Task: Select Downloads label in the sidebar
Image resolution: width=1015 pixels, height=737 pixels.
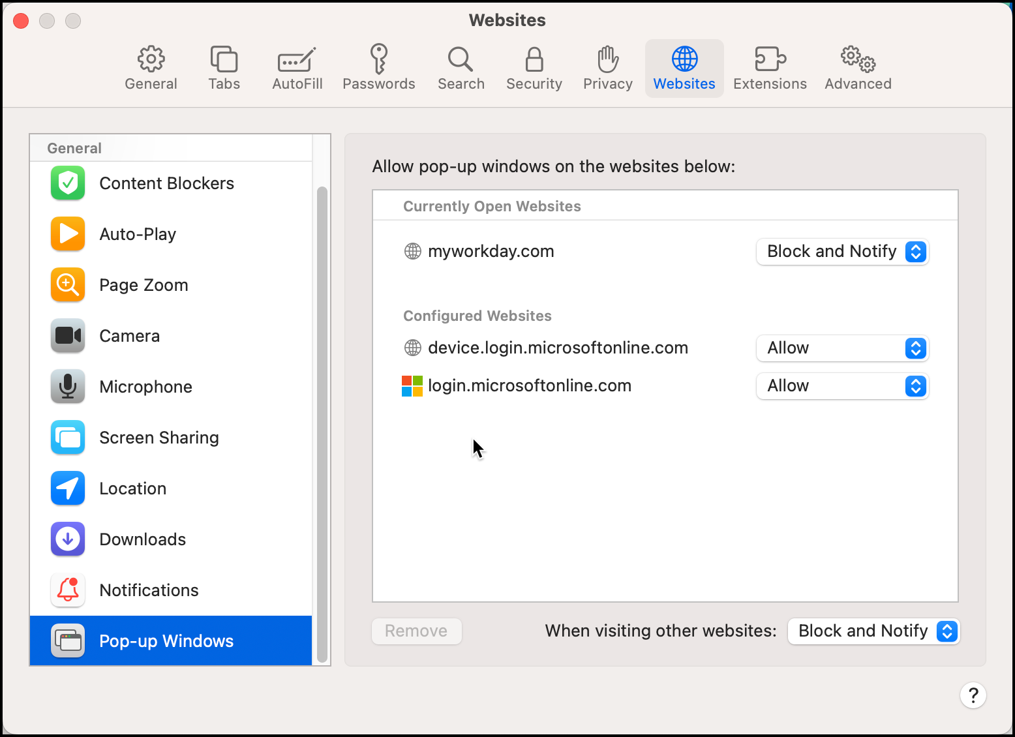Action: point(142,539)
